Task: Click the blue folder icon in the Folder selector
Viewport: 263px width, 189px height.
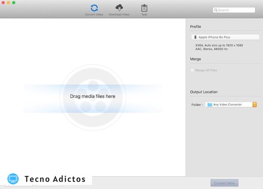Action: point(210,105)
